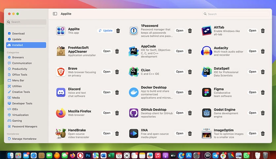
Task: Delete Mozilla Firefox via its trash icon
Action: click(x=117, y=113)
